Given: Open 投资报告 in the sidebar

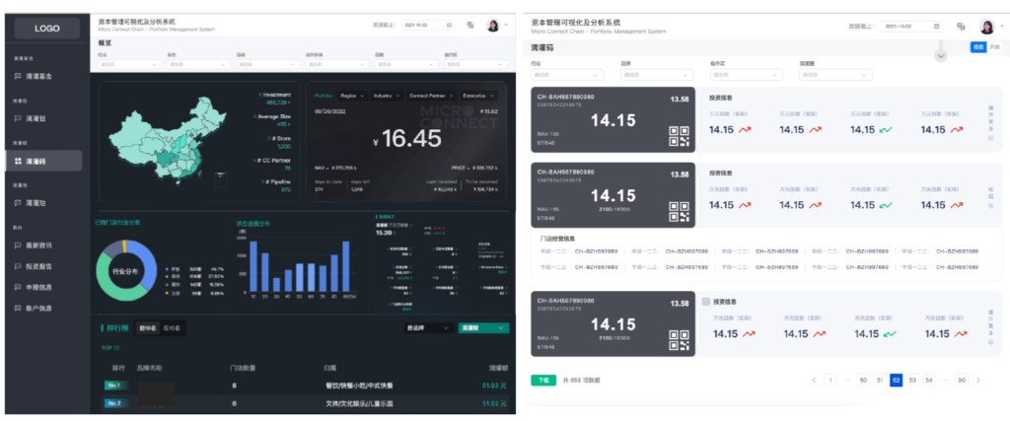Looking at the screenshot, I should click(x=41, y=266).
